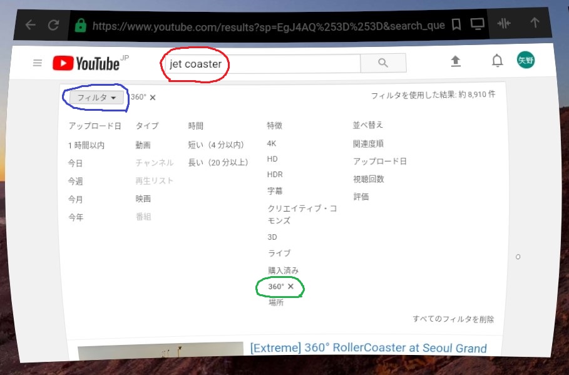Filter uploads by 今日
Image resolution: width=569 pixels, height=375 pixels.
pos(76,163)
